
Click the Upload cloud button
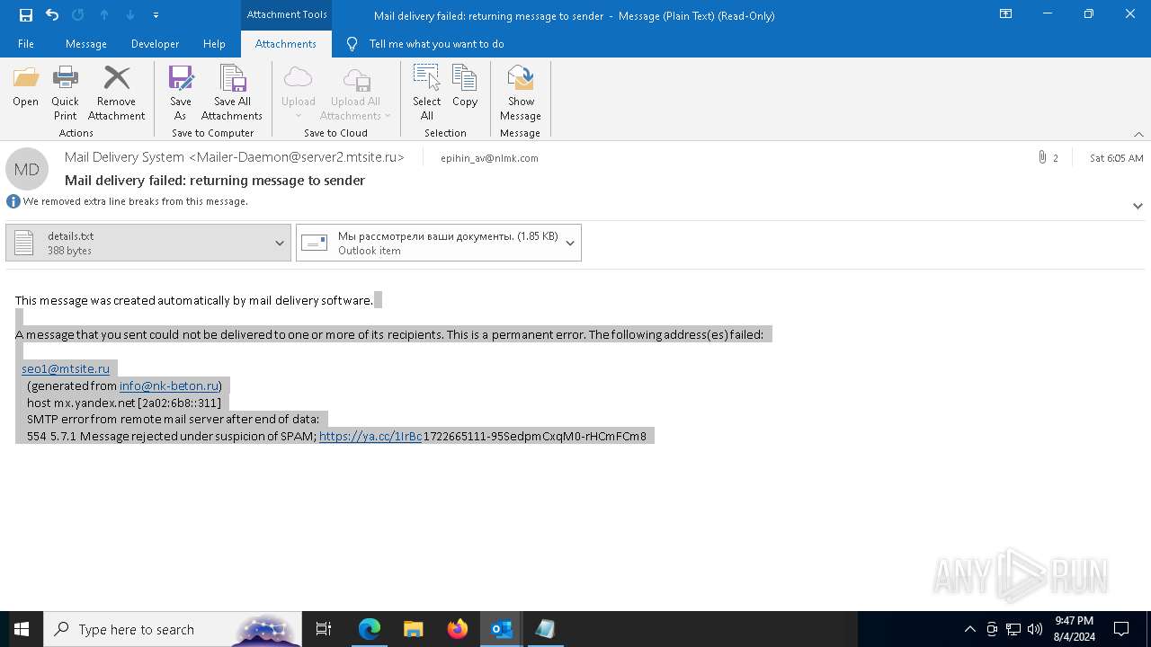(298, 93)
